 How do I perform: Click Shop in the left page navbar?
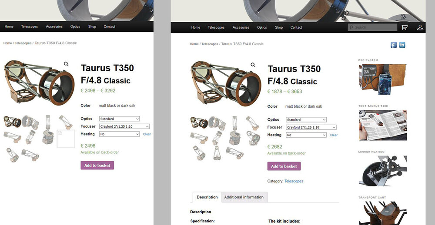point(92,26)
